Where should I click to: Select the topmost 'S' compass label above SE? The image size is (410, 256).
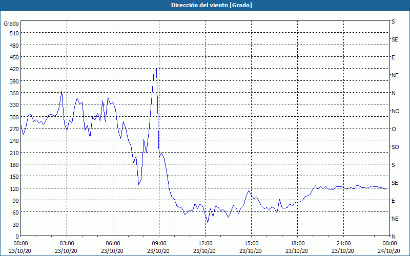(393, 22)
